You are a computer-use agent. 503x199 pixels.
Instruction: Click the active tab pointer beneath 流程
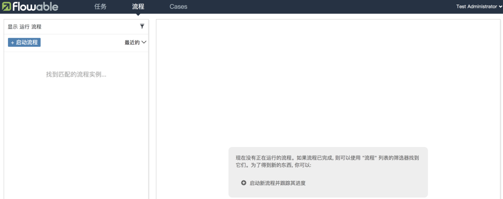click(x=138, y=14)
